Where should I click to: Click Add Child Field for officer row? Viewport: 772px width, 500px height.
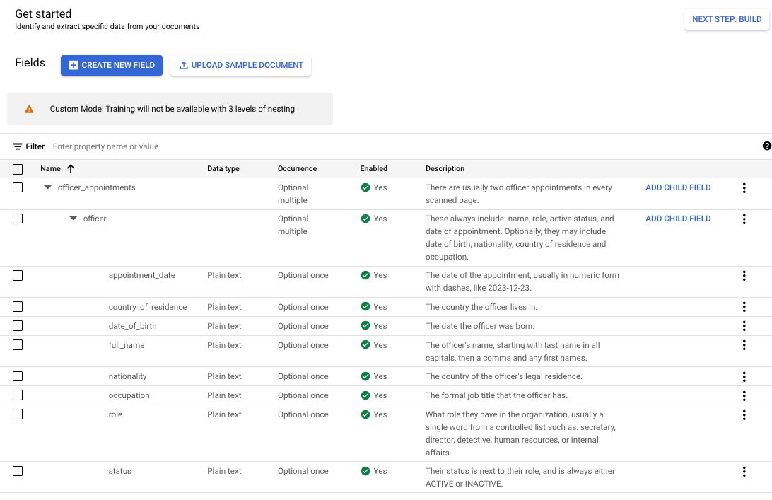(x=678, y=219)
